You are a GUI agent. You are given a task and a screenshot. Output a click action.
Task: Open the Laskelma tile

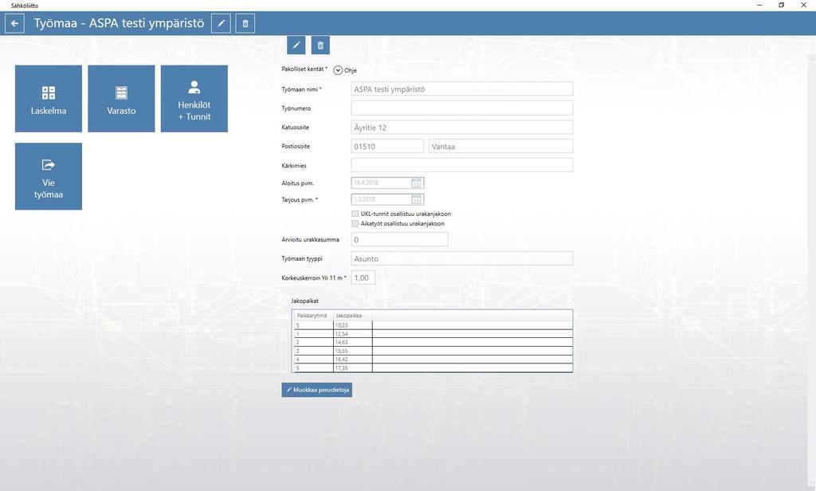(49, 98)
